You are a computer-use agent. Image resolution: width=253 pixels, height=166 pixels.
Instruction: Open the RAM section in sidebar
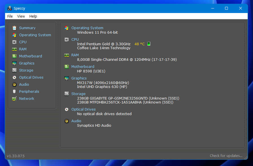point(23,49)
